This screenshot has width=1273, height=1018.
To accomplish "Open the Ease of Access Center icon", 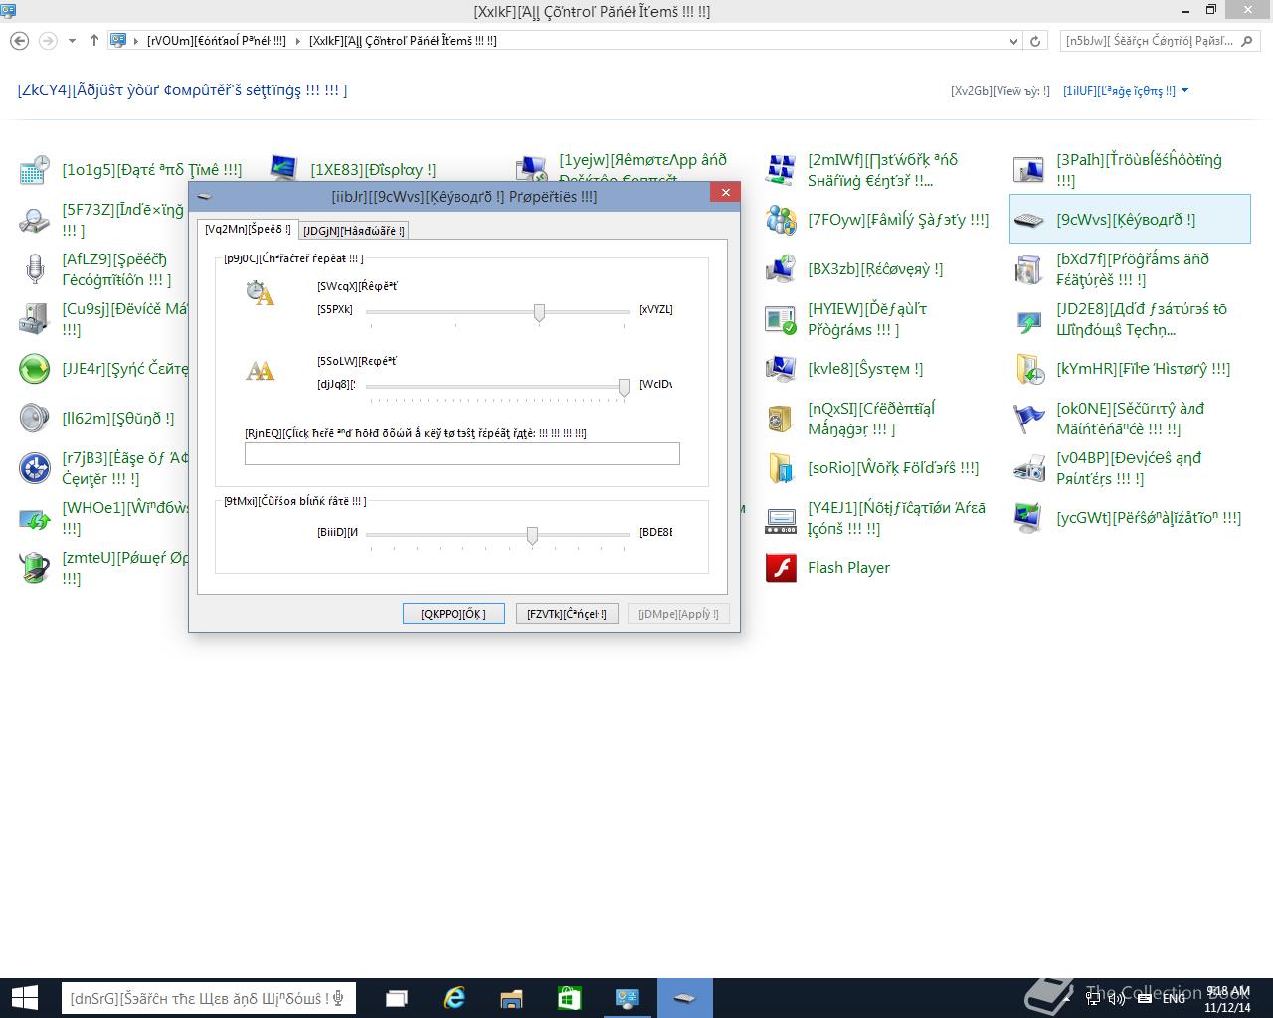I will click(x=34, y=468).
